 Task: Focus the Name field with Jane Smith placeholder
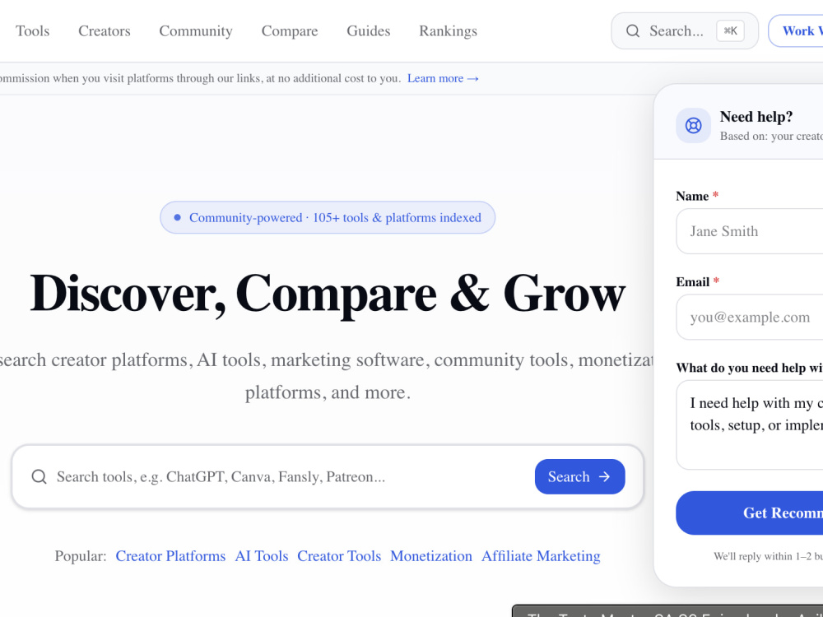(750, 231)
